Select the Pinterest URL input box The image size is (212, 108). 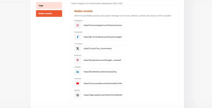[x=103, y=60]
